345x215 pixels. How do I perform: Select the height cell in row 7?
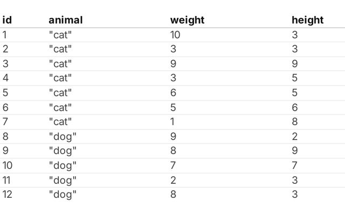[294, 122]
